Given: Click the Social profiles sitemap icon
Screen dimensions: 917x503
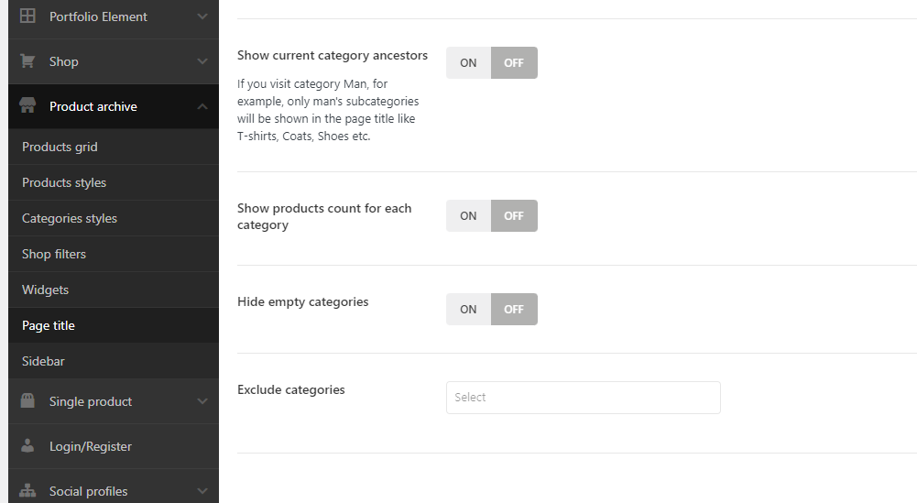Looking at the screenshot, I should tap(27, 491).
